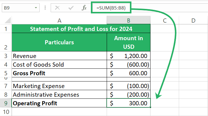Click the formula bar options dots
208x116 pixels.
pos(45,8)
